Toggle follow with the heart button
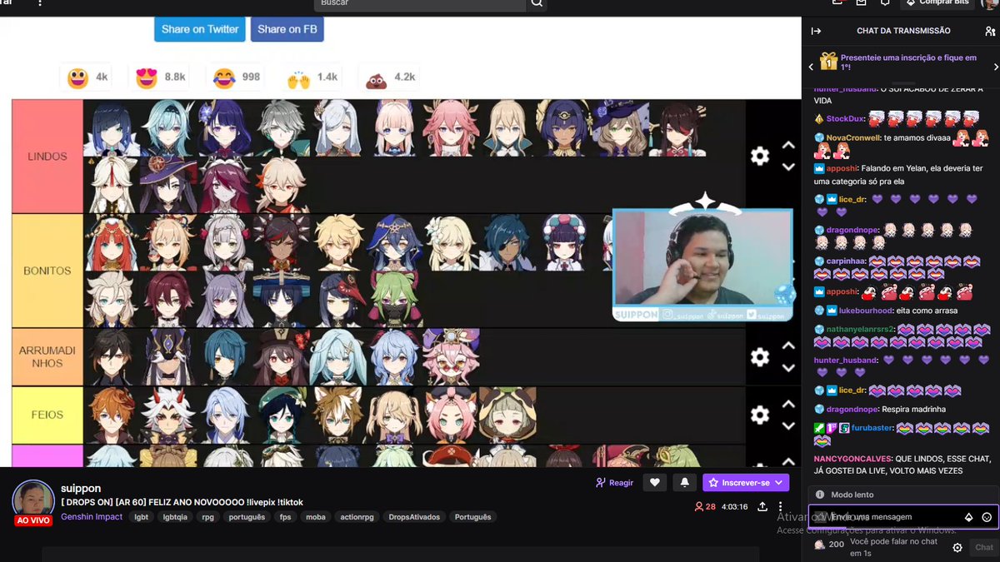This screenshot has width=1000, height=562. click(x=656, y=483)
